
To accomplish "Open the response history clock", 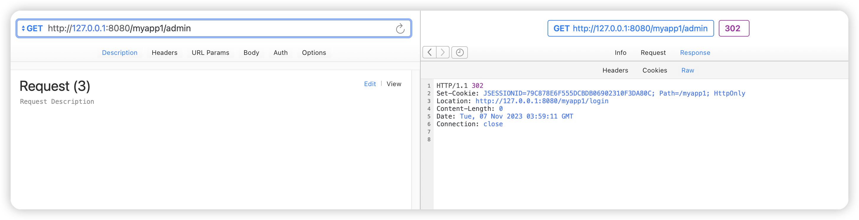I will click(460, 52).
